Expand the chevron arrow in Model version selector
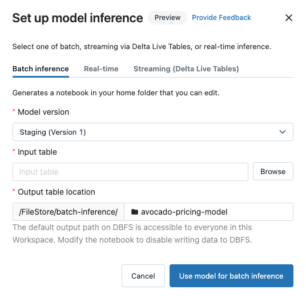This screenshot has height=298, width=306. (283, 132)
